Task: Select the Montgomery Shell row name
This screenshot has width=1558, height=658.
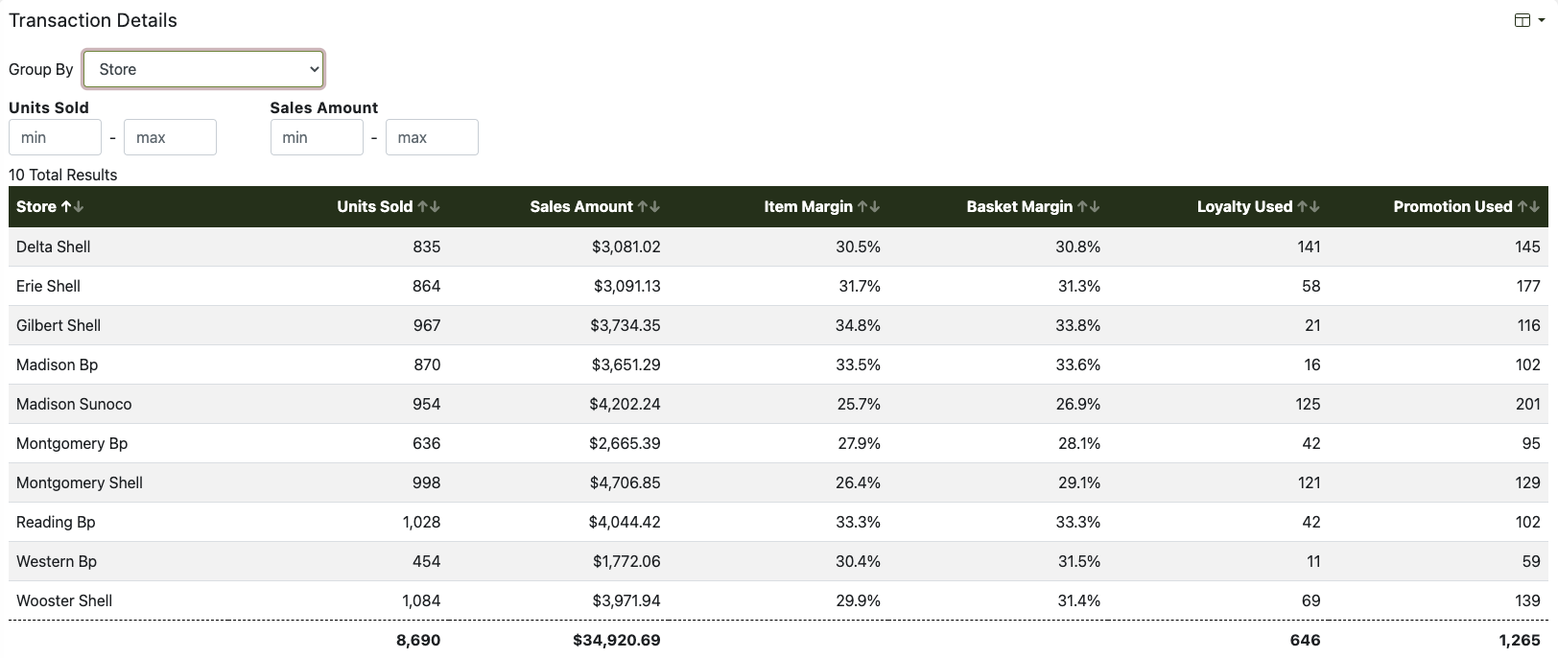Action: pos(80,482)
